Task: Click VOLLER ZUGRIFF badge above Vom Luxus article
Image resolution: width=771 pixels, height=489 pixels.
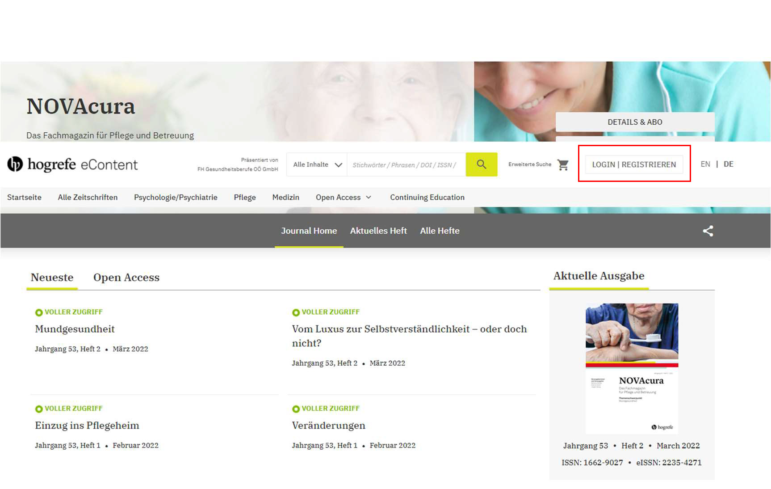Action: pos(326,312)
